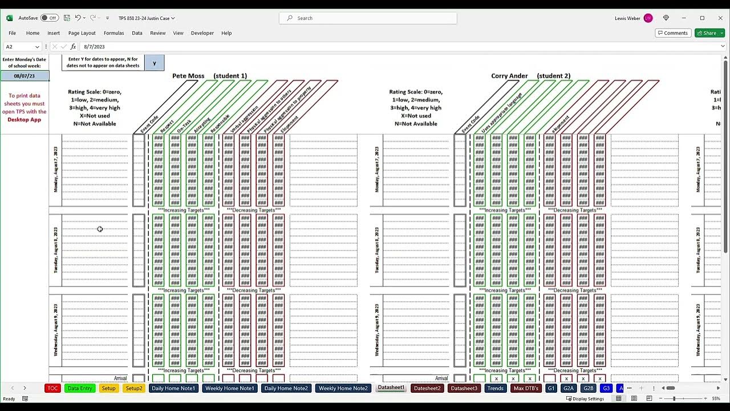
Task: Open the Weekly Home Note1 sheet
Action: click(229, 388)
